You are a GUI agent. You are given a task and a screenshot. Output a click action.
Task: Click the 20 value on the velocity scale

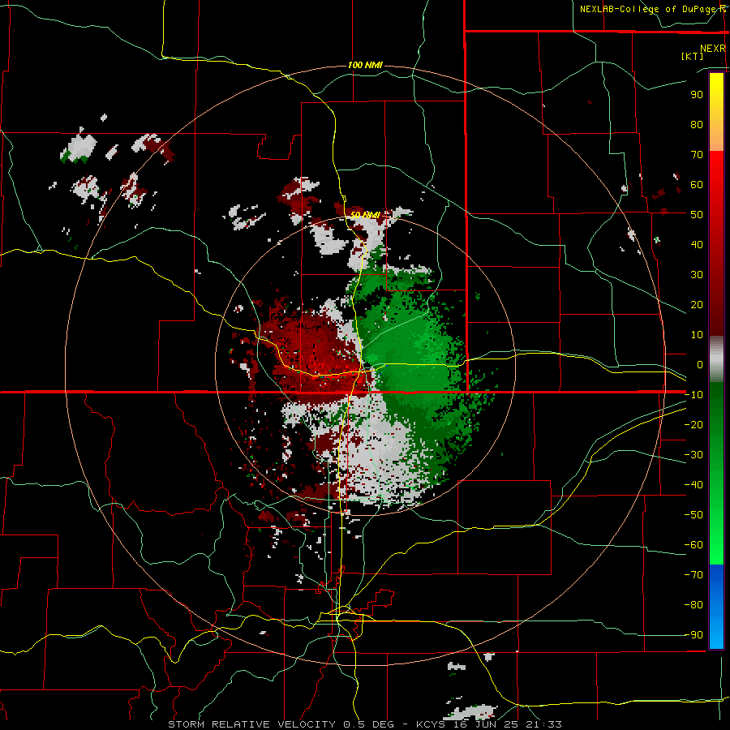coord(697,305)
